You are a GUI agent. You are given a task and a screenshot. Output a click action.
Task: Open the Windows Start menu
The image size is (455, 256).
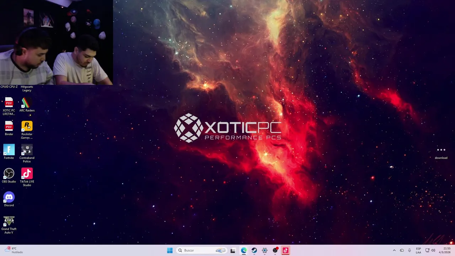(x=170, y=250)
